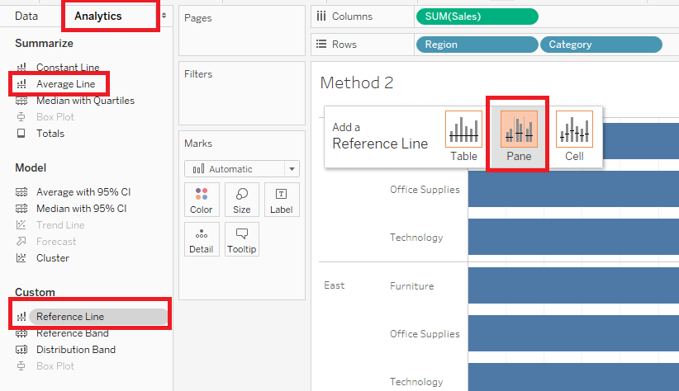Switch to the Data tab

pyautogui.click(x=26, y=16)
